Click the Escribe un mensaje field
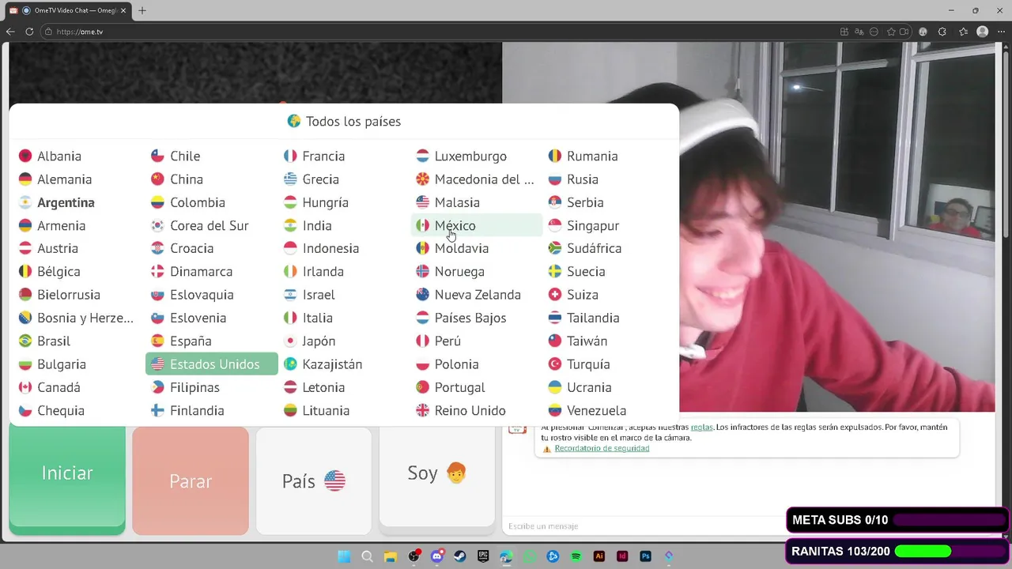1012x569 pixels. [x=644, y=526]
